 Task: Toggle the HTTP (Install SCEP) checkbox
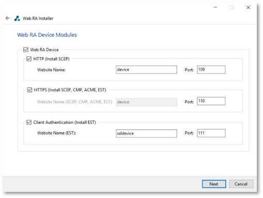coord(29,59)
